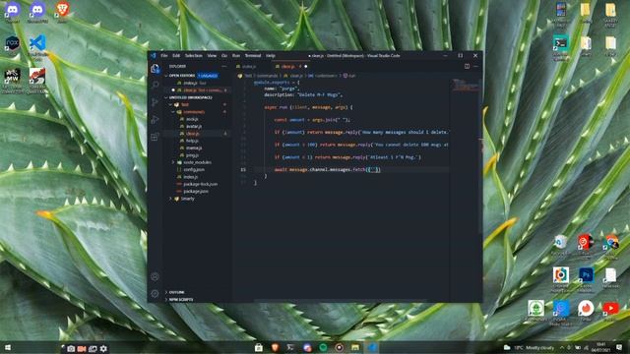Screen dimensions: 630x354
Task: Open the Extensions view
Action: click(155, 137)
